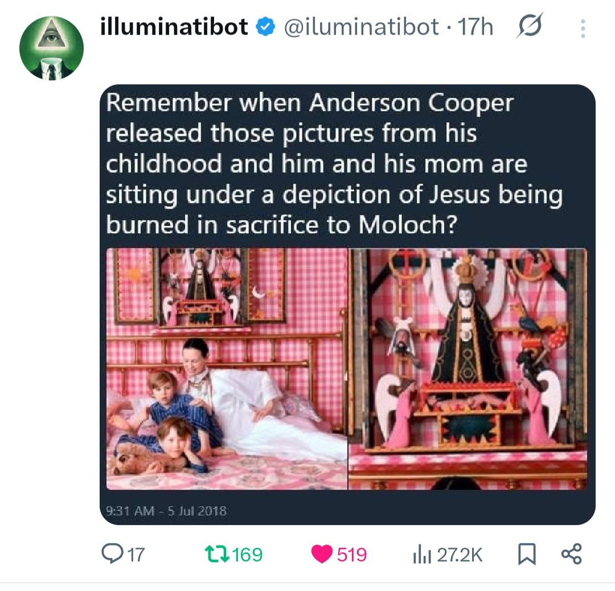Click the repost arrows icon

216,554
